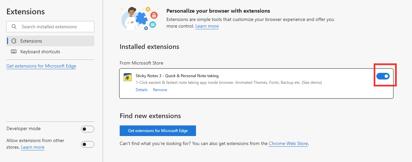Open the Chrome Web Store link
This screenshot has height=162, width=412.
tap(288, 144)
